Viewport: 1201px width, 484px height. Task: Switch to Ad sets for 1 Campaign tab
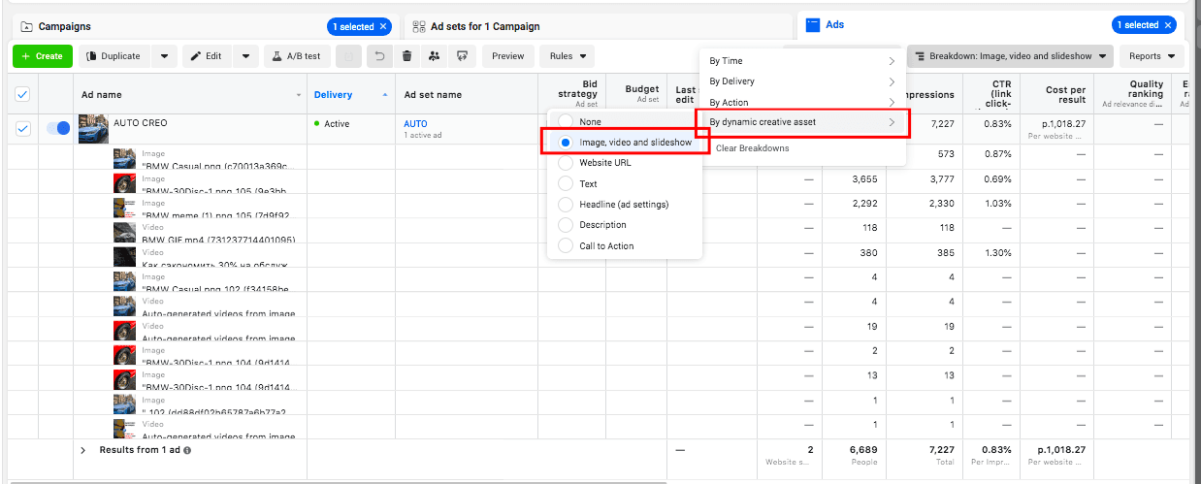coord(484,26)
